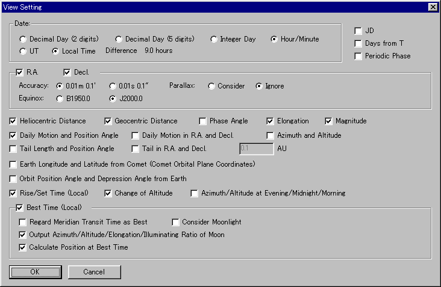Toggle the Periodic Phase checkbox
This screenshot has height=287, width=441.
click(358, 56)
